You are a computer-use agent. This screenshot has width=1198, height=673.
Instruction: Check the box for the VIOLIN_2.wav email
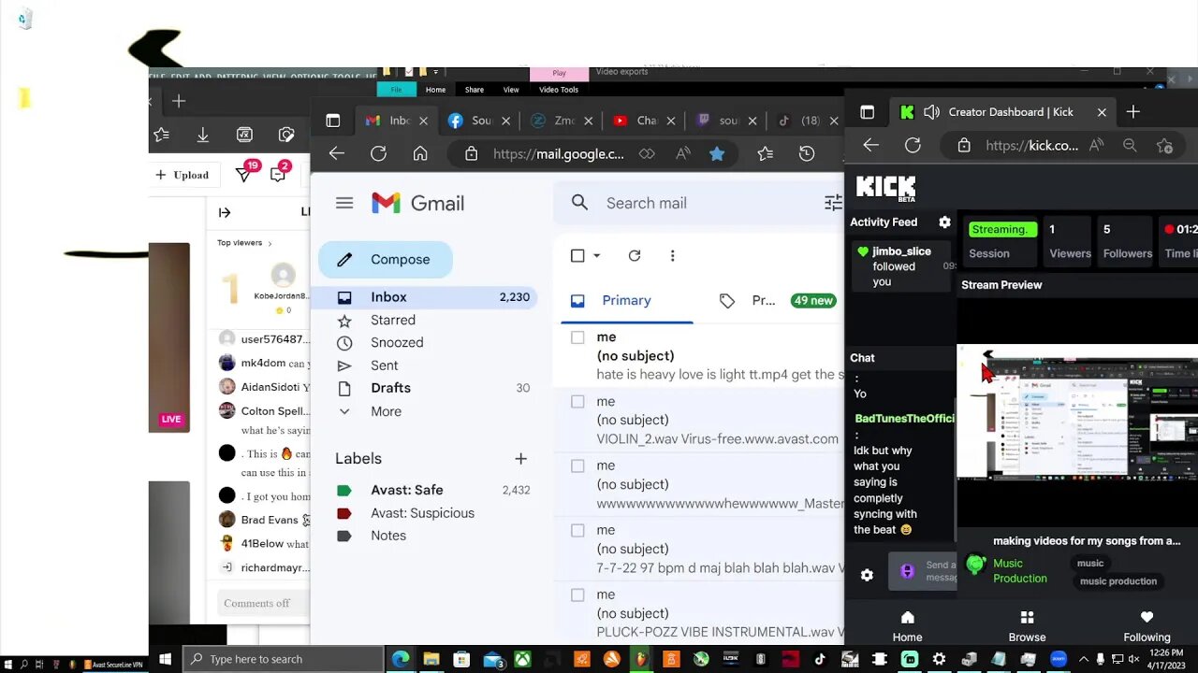tap(577, 402)
